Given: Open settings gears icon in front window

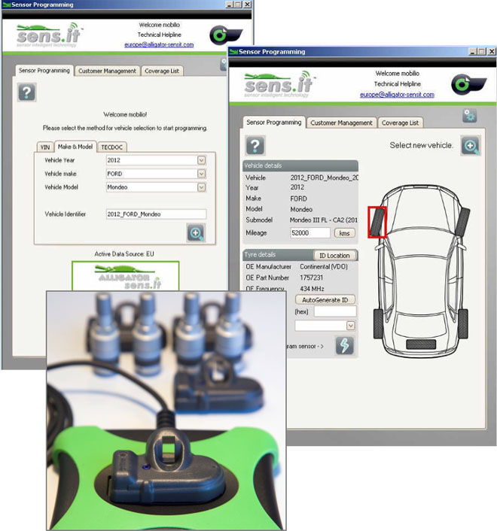Looking at the screenshot, I should coord(470,116).
